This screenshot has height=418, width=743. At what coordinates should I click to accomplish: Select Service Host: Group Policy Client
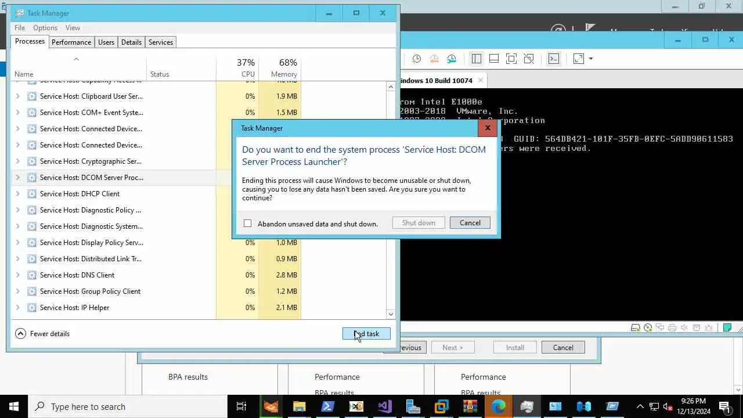pyautogui.click(x=199, y=291)
